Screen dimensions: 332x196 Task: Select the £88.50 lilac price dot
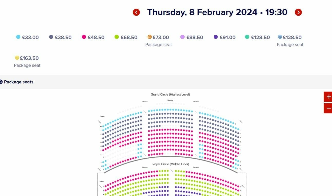point(183,37)
